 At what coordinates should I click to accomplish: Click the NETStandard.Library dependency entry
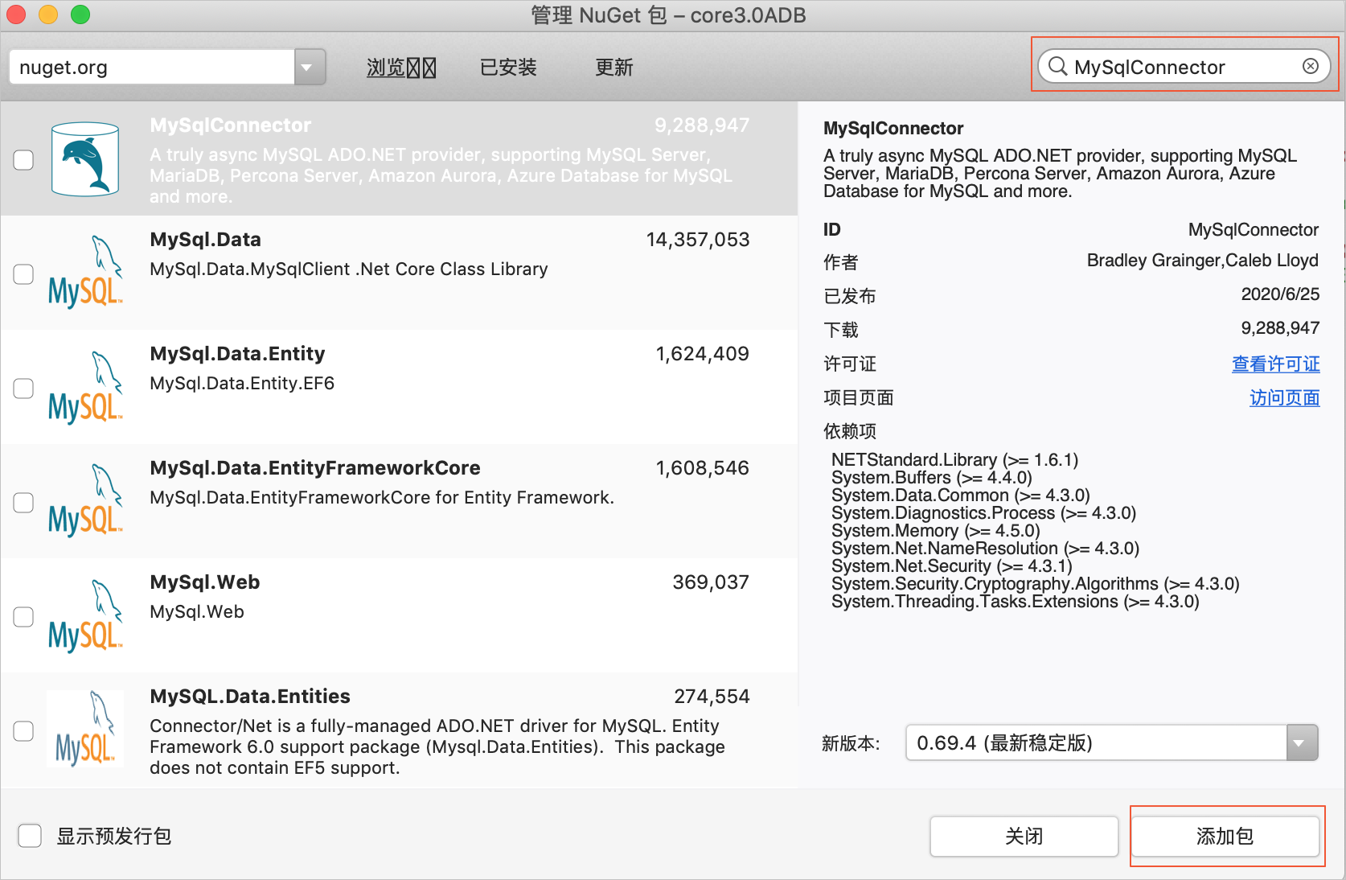click(x=955, y=460)
